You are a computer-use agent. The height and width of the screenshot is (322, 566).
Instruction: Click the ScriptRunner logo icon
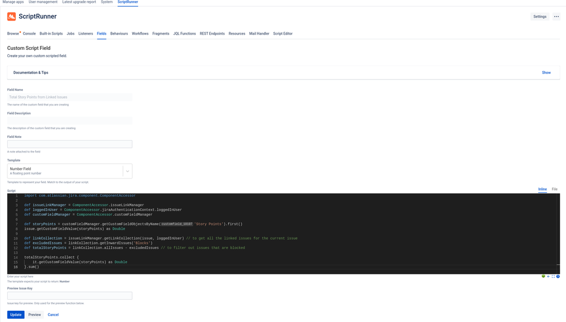coord(11,16)
